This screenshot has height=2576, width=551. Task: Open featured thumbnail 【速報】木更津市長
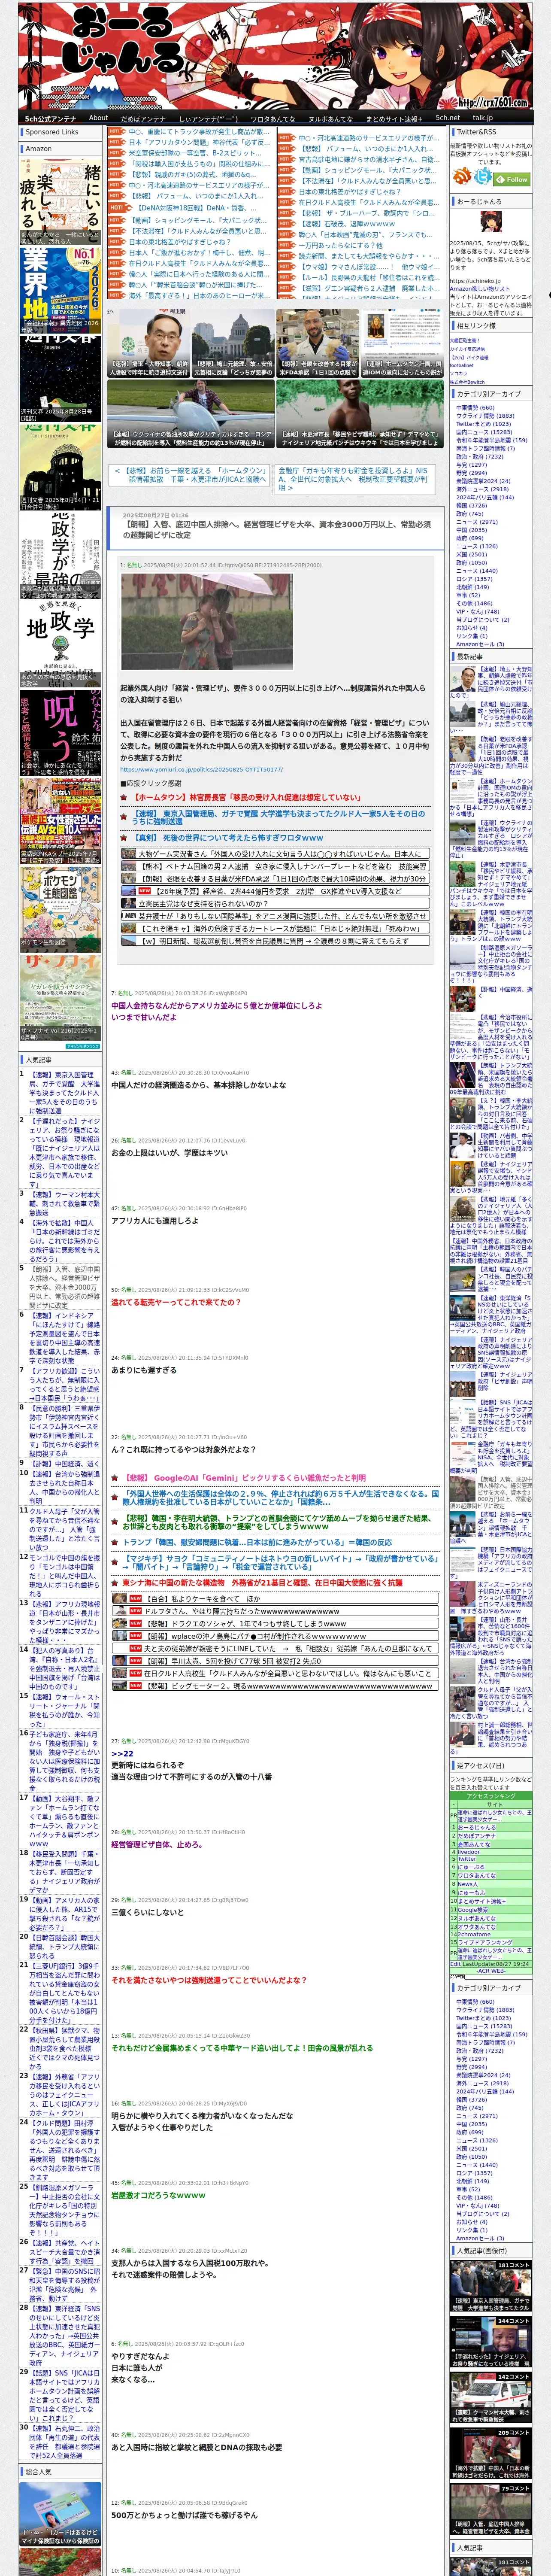pos(359,414)
